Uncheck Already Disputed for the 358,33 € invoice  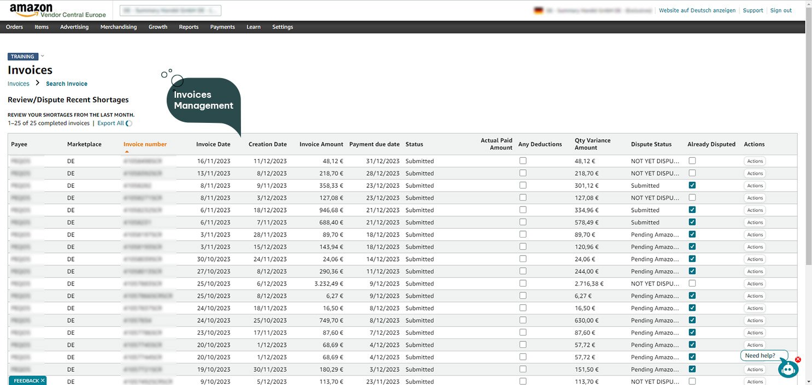tap(692, 185)
